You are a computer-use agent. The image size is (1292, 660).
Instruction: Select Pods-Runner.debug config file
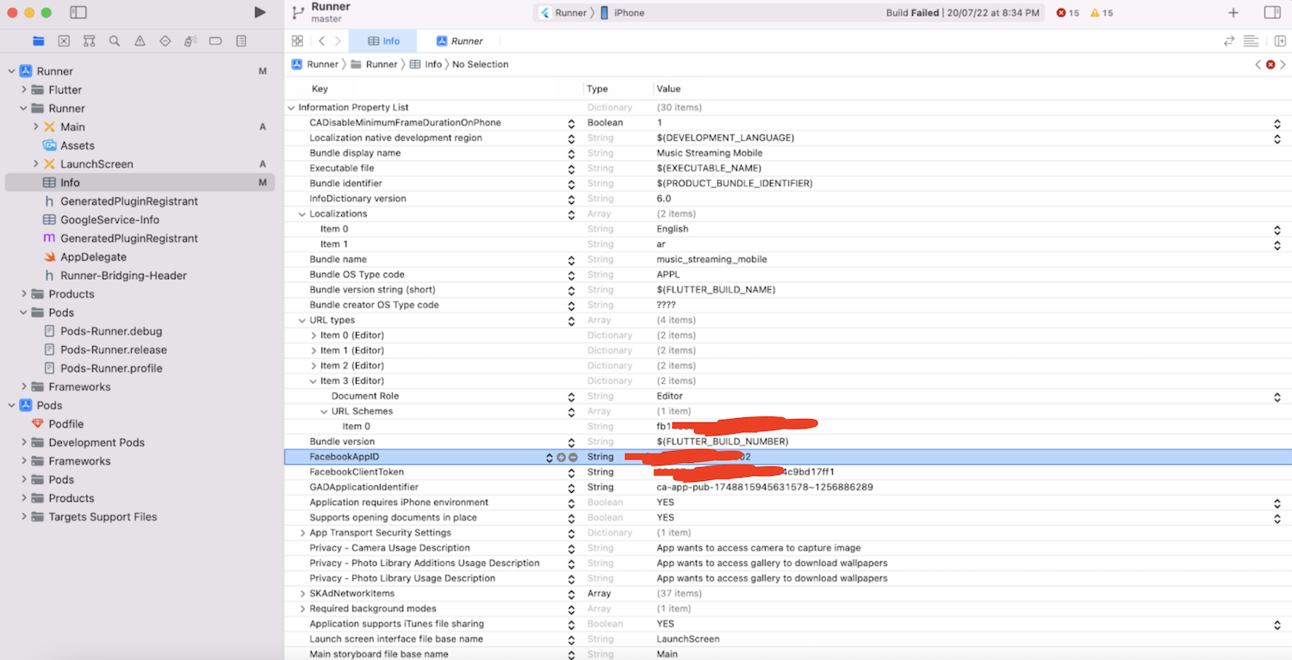pos(111,331)
